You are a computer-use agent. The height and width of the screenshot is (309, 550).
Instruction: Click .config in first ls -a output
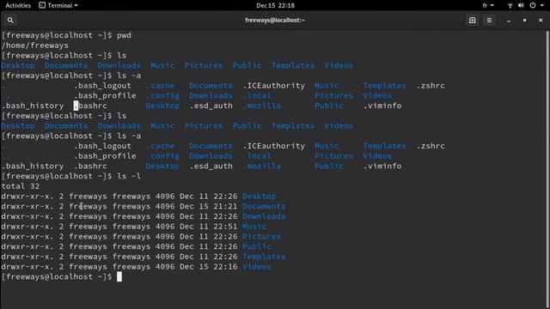[x=162, y=95]
